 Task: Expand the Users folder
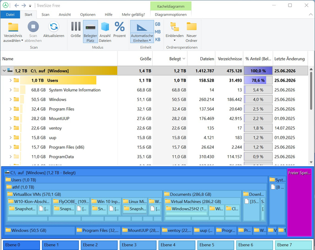[x=10, y=80]
